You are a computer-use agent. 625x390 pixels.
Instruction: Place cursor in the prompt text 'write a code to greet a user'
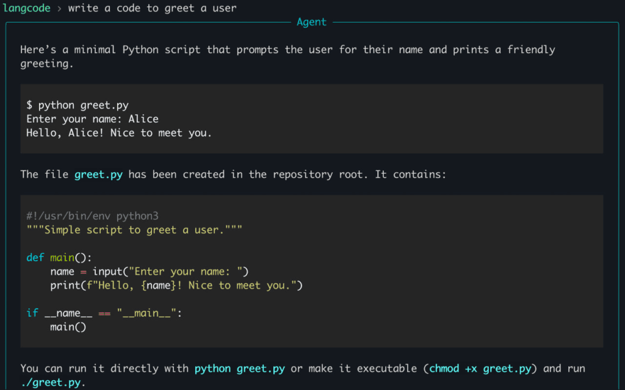(152, 8)
